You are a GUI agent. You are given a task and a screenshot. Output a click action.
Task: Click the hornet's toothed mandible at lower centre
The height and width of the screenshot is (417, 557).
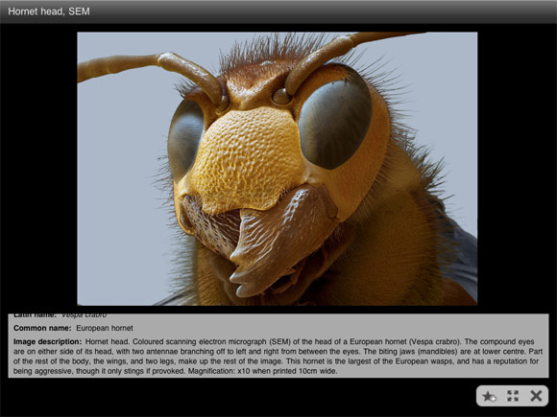tap(280, 242)
